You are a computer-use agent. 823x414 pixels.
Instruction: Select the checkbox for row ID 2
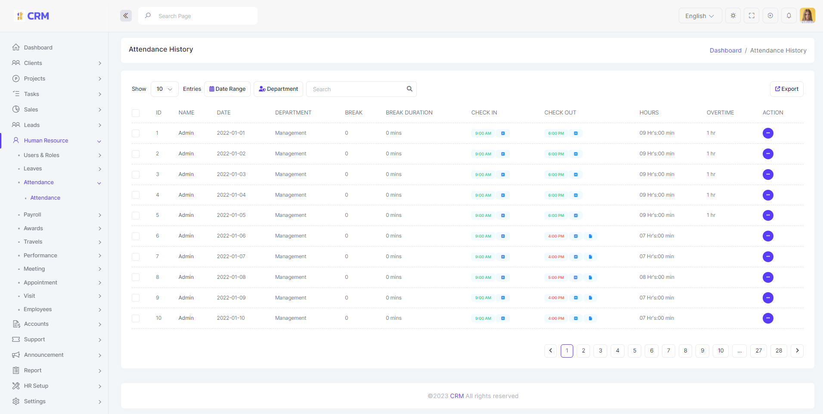[x=136, y=154]
